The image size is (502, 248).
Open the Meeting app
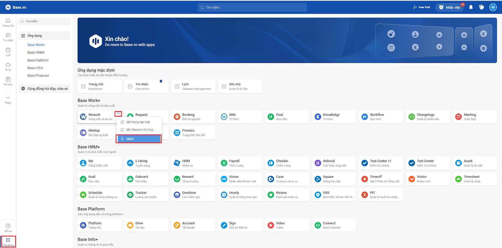point(475,117)
